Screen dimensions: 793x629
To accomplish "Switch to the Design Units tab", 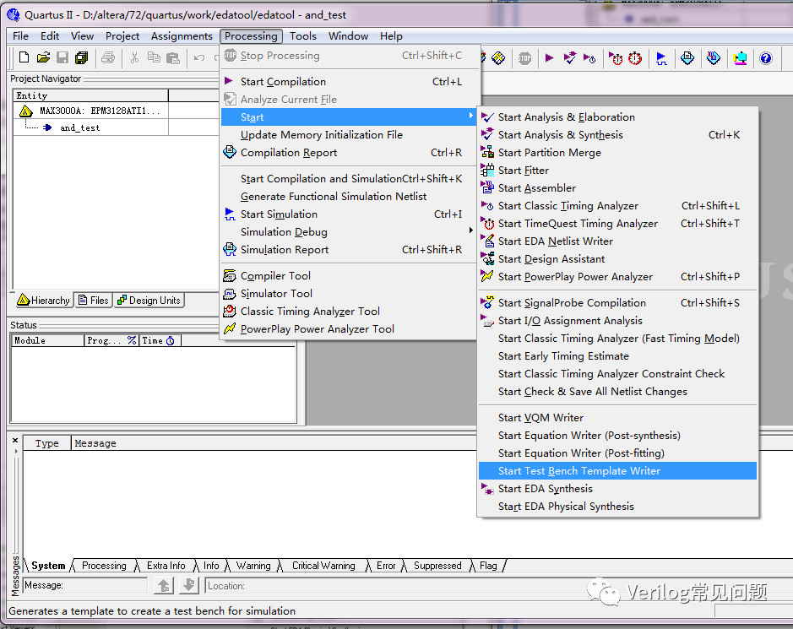I will click(149, 300).
